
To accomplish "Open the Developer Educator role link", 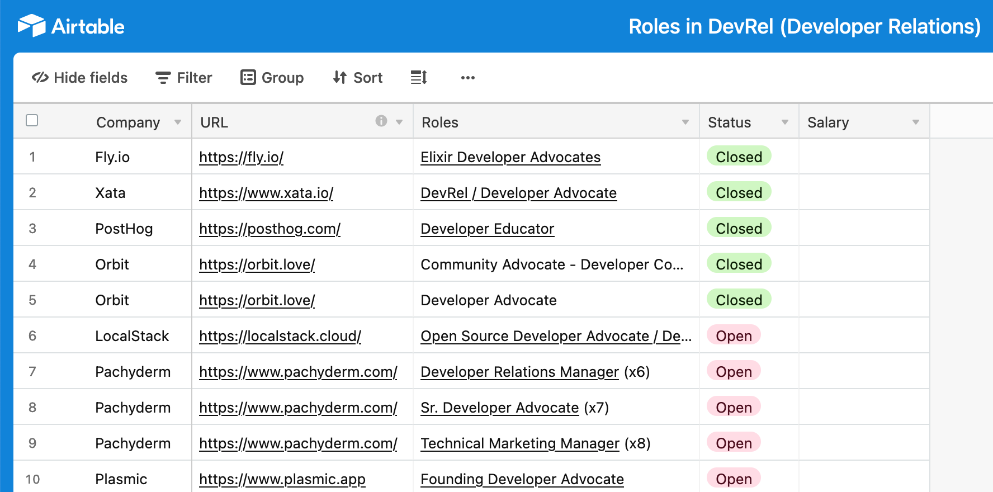I will point(488,229).
